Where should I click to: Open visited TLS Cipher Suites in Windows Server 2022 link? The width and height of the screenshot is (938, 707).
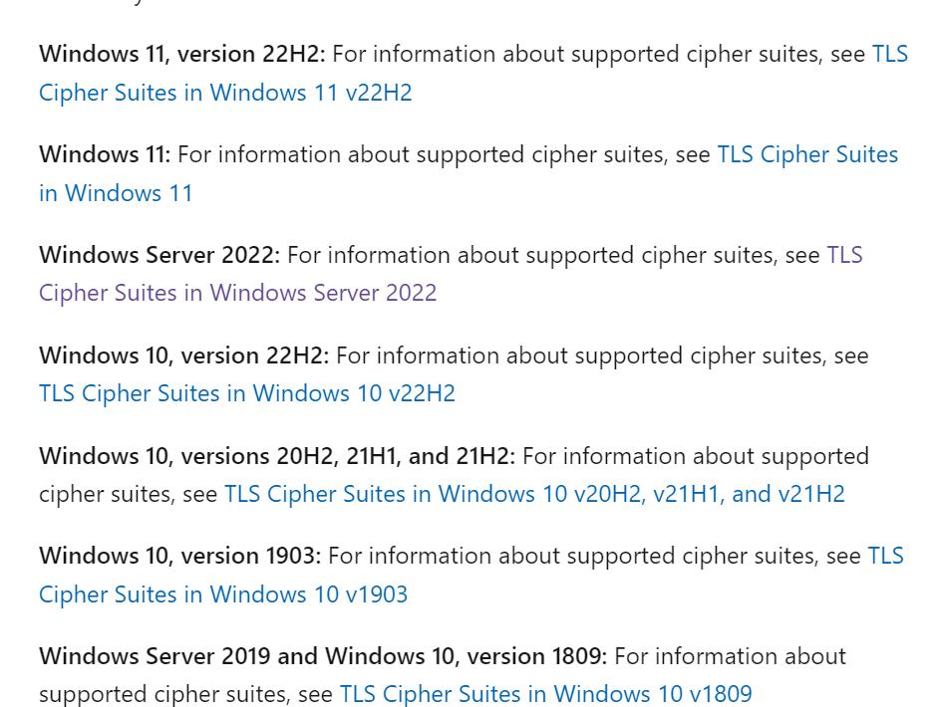coord(237,294)
